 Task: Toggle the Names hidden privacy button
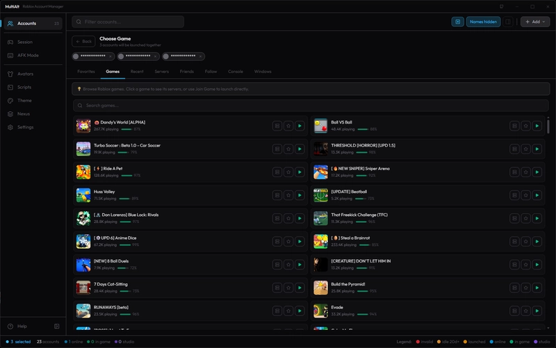click(483, 22)
